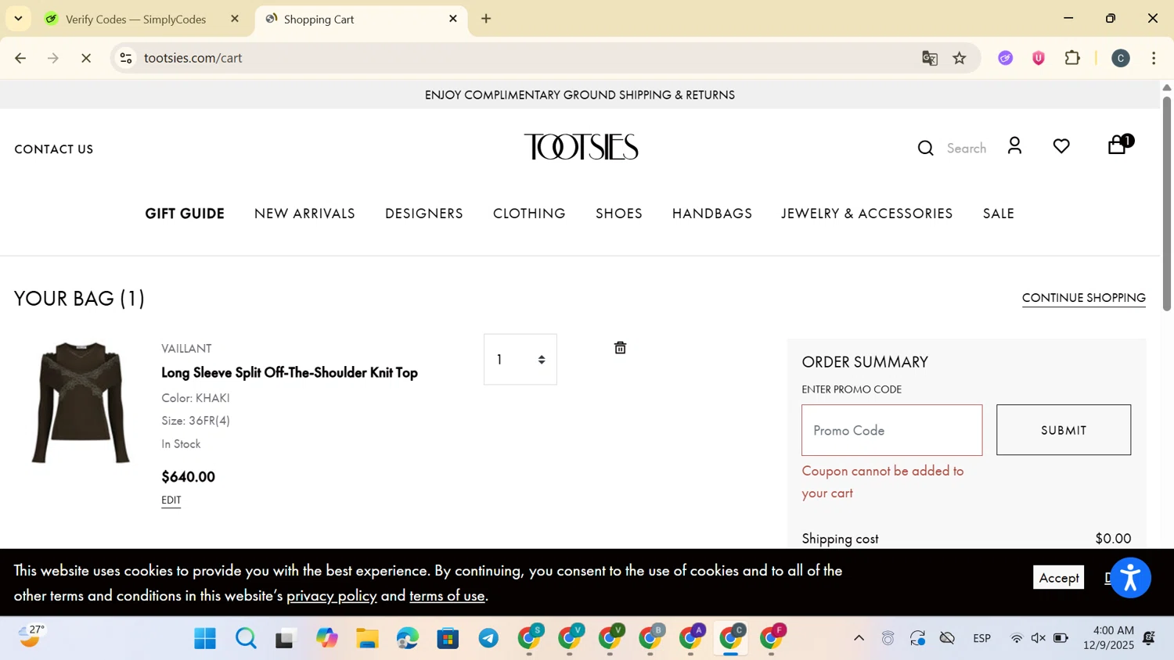
Task: Click the purple extension icon in toolbar
Action: 1006,58
